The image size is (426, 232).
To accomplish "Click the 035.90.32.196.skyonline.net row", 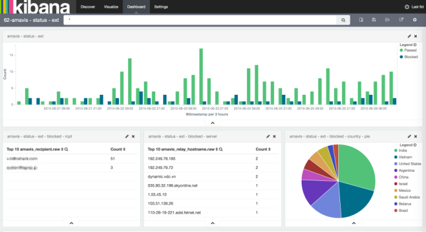I will [x=213, y=185].
